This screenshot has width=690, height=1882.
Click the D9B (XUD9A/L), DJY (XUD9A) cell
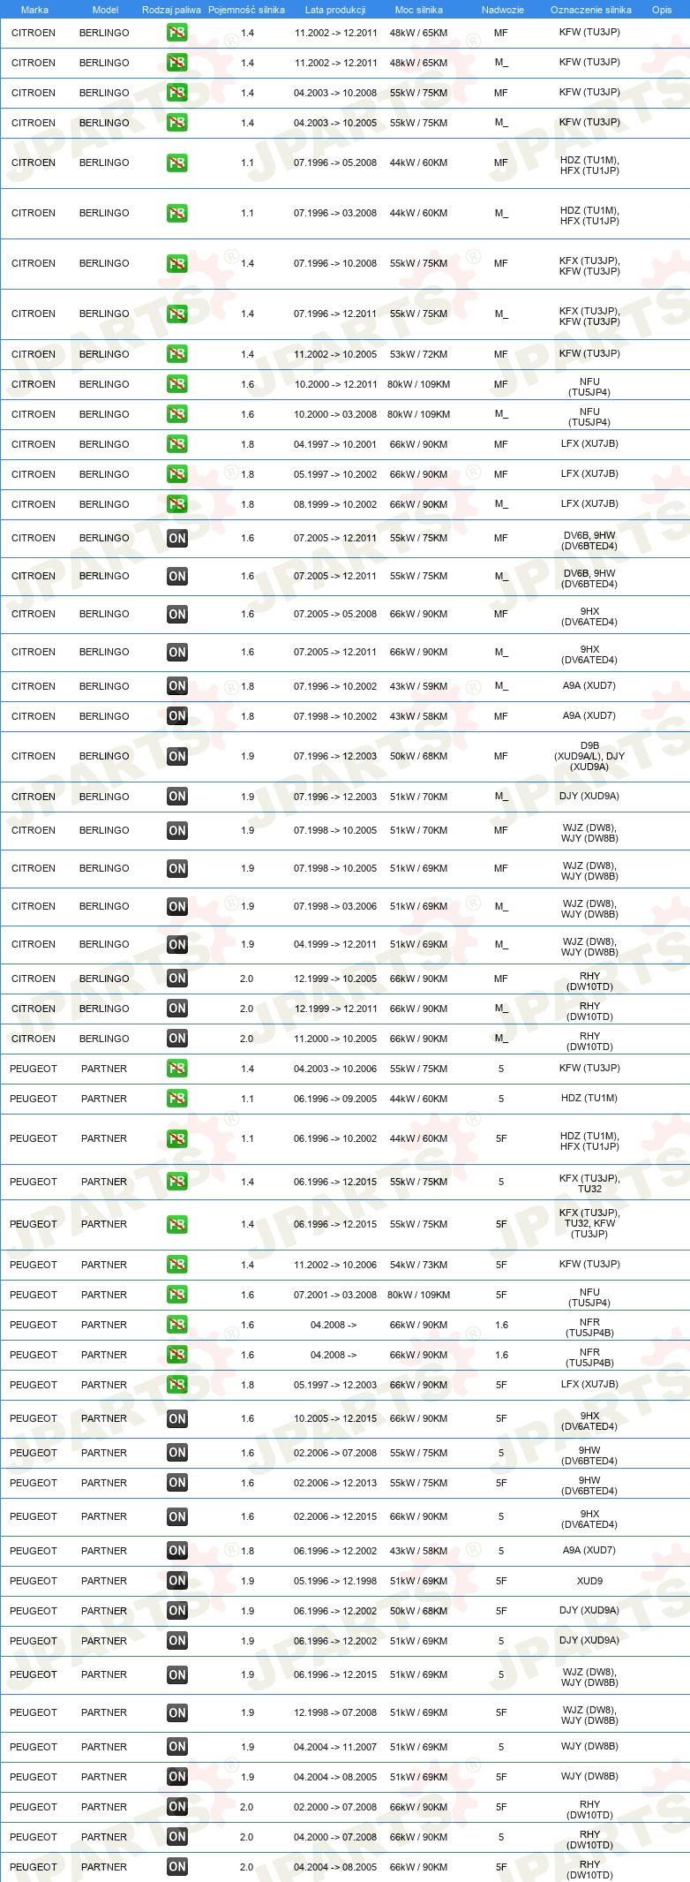tap(589, 756)
